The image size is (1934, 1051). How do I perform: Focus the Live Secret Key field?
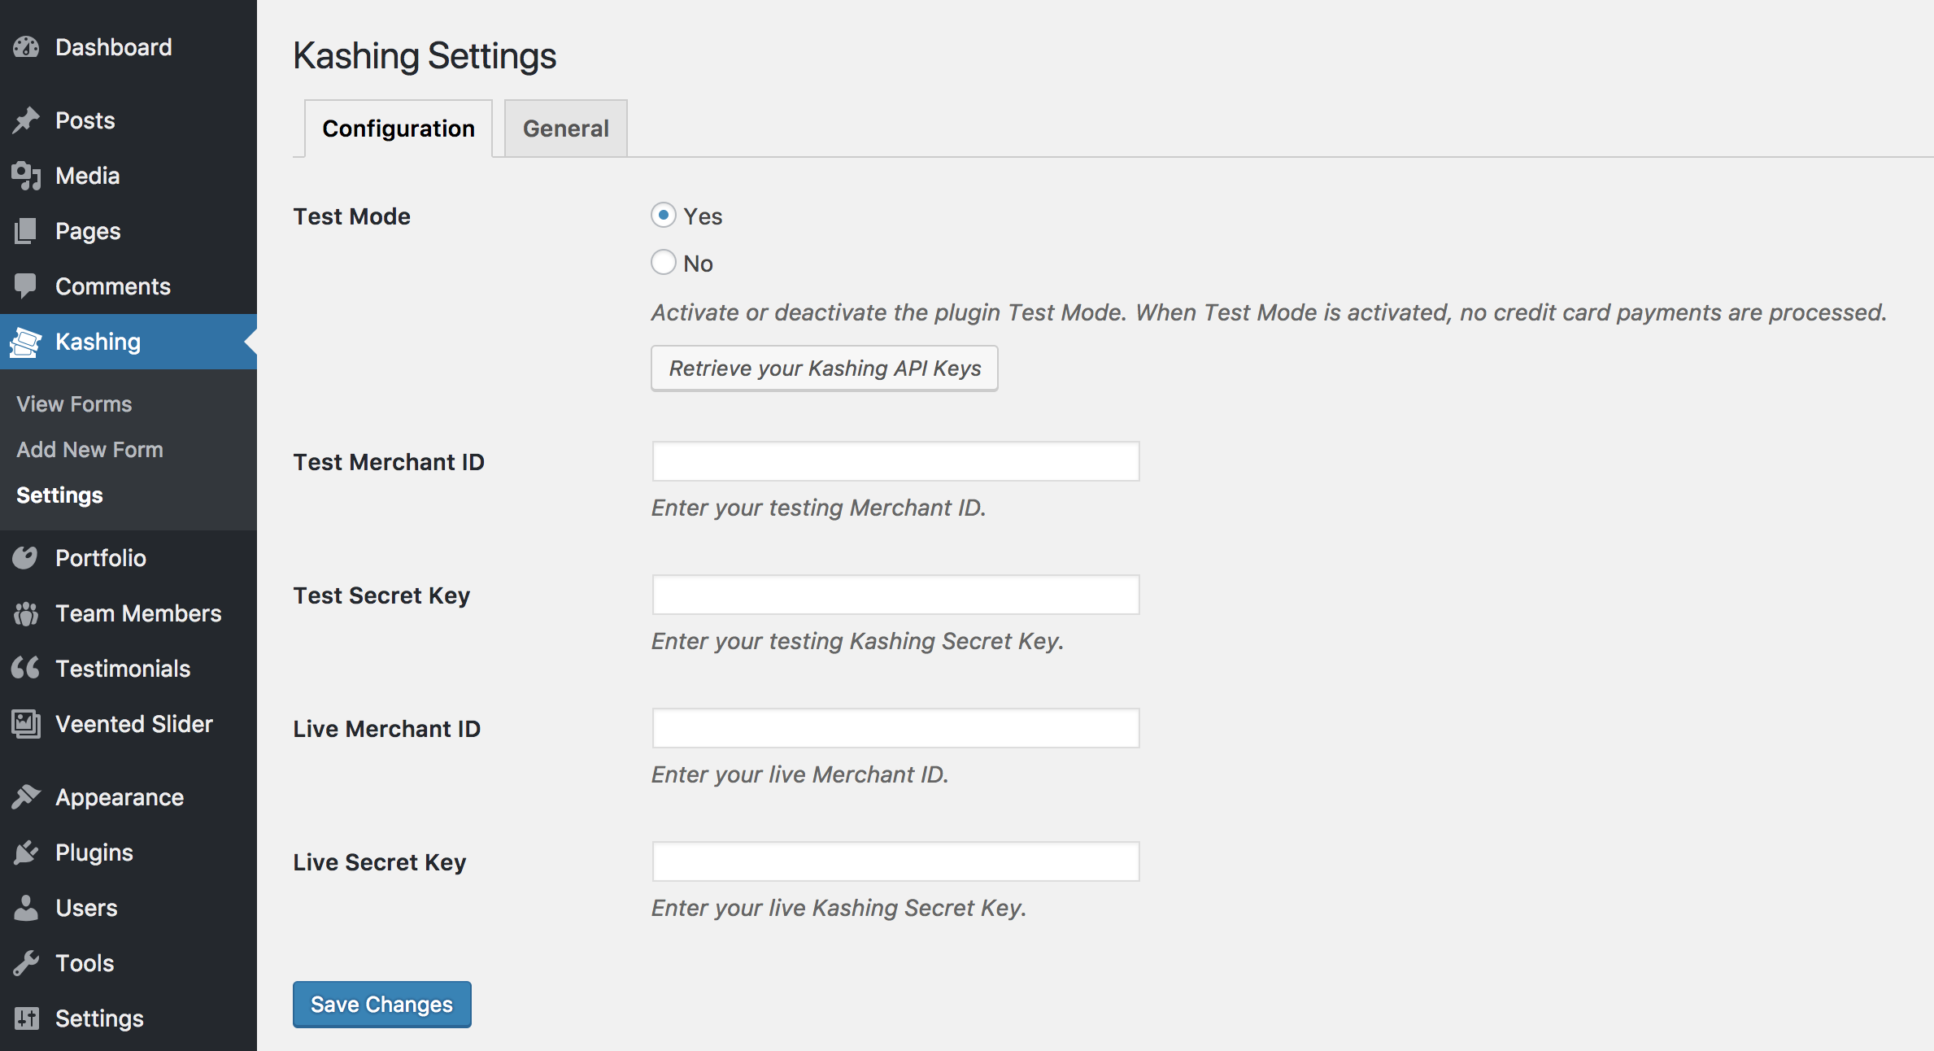[895, 861]
